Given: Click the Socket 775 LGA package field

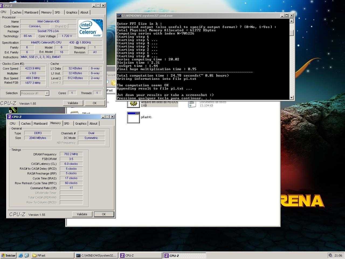Looking at the screenshot, I should coord(48,31).
